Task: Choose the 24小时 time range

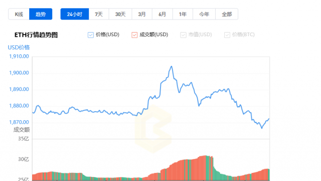Action: [x=75, y=14]
